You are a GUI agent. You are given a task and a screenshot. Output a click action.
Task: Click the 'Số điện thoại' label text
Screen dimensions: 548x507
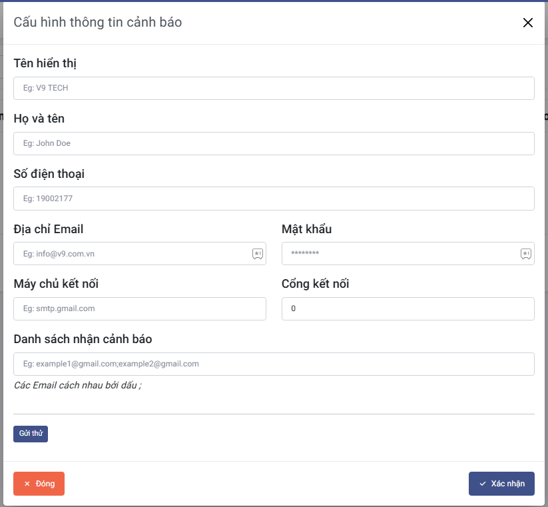(x=49, y=174)
